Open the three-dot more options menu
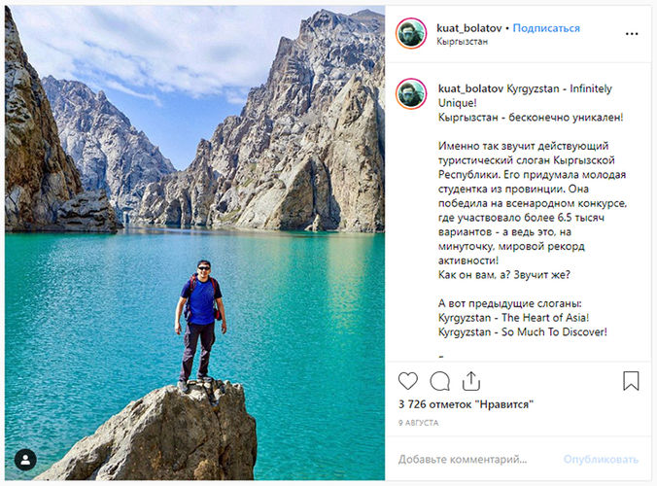657x486 pixels. (632, 33)
